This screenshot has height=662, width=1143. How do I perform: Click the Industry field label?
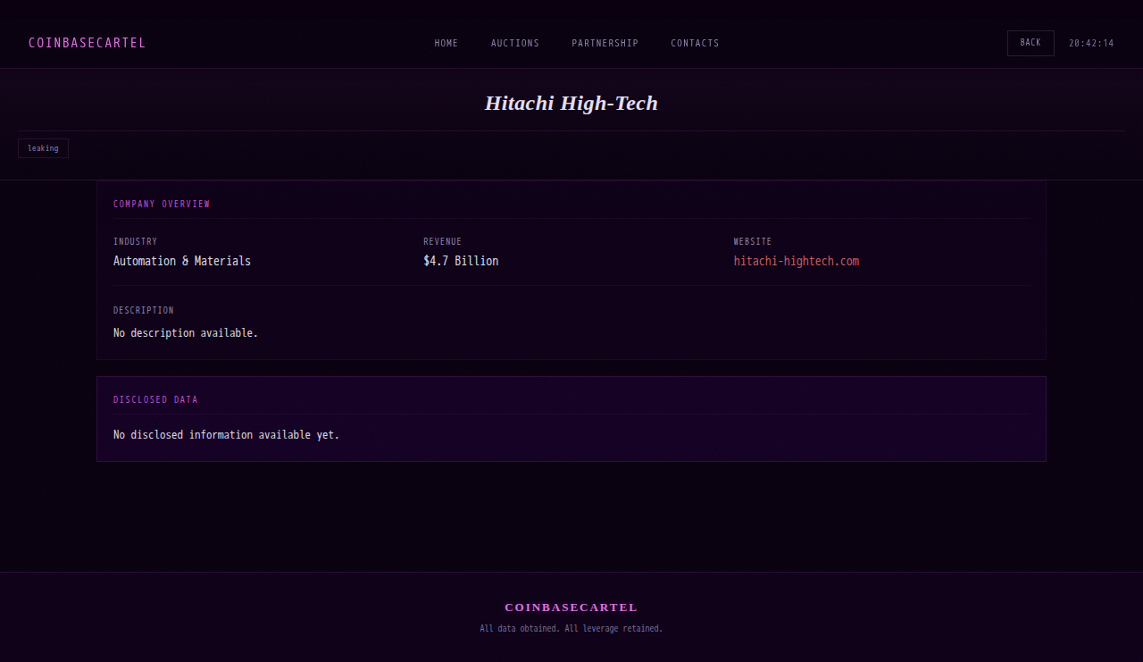point(135,241)
